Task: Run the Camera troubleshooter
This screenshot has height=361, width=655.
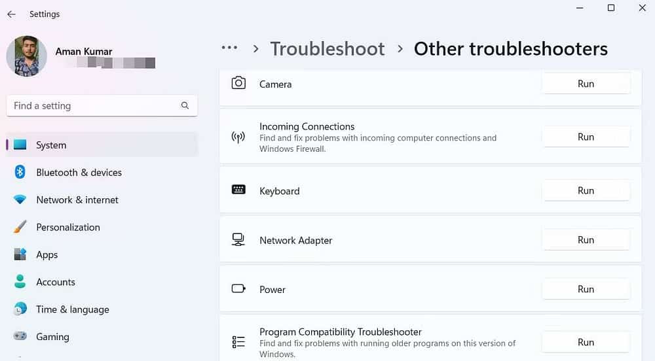Action: click(586, 84)
